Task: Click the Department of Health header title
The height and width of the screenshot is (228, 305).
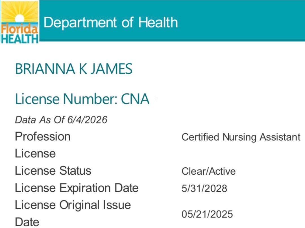Action: 111,22
